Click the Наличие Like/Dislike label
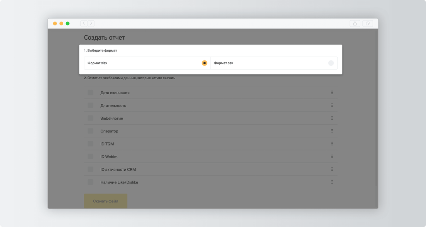This screenshot has height=227, width=426. pyautogui.click(x=119, y=182)
